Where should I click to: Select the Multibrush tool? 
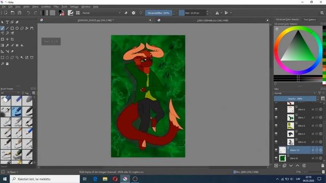[x=12, y=33]
